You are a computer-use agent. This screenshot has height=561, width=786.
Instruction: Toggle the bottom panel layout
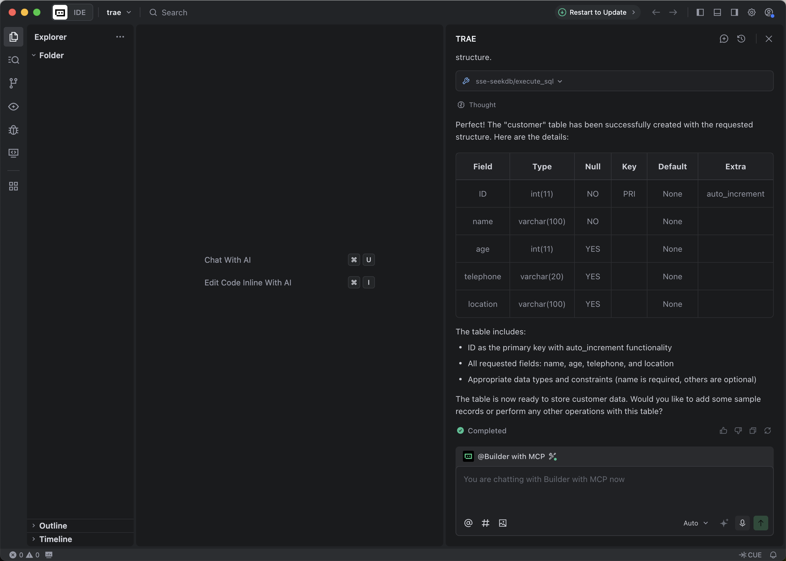click(x=717, y=13)
